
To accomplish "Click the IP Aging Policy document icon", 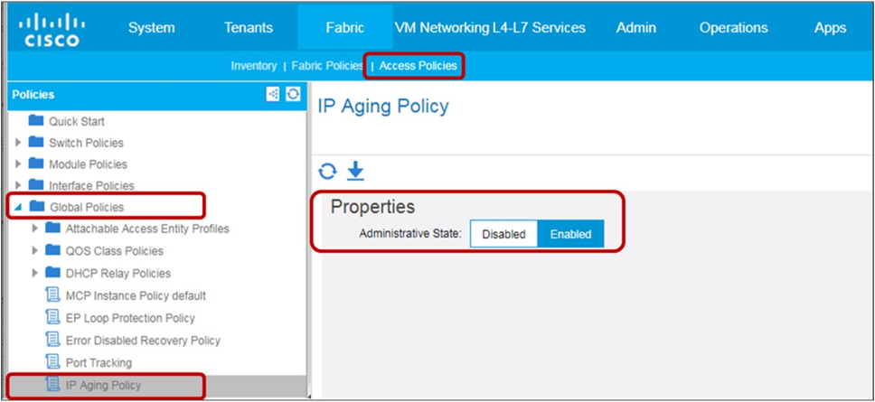I will pyautogui.click(x=52, y=384).
